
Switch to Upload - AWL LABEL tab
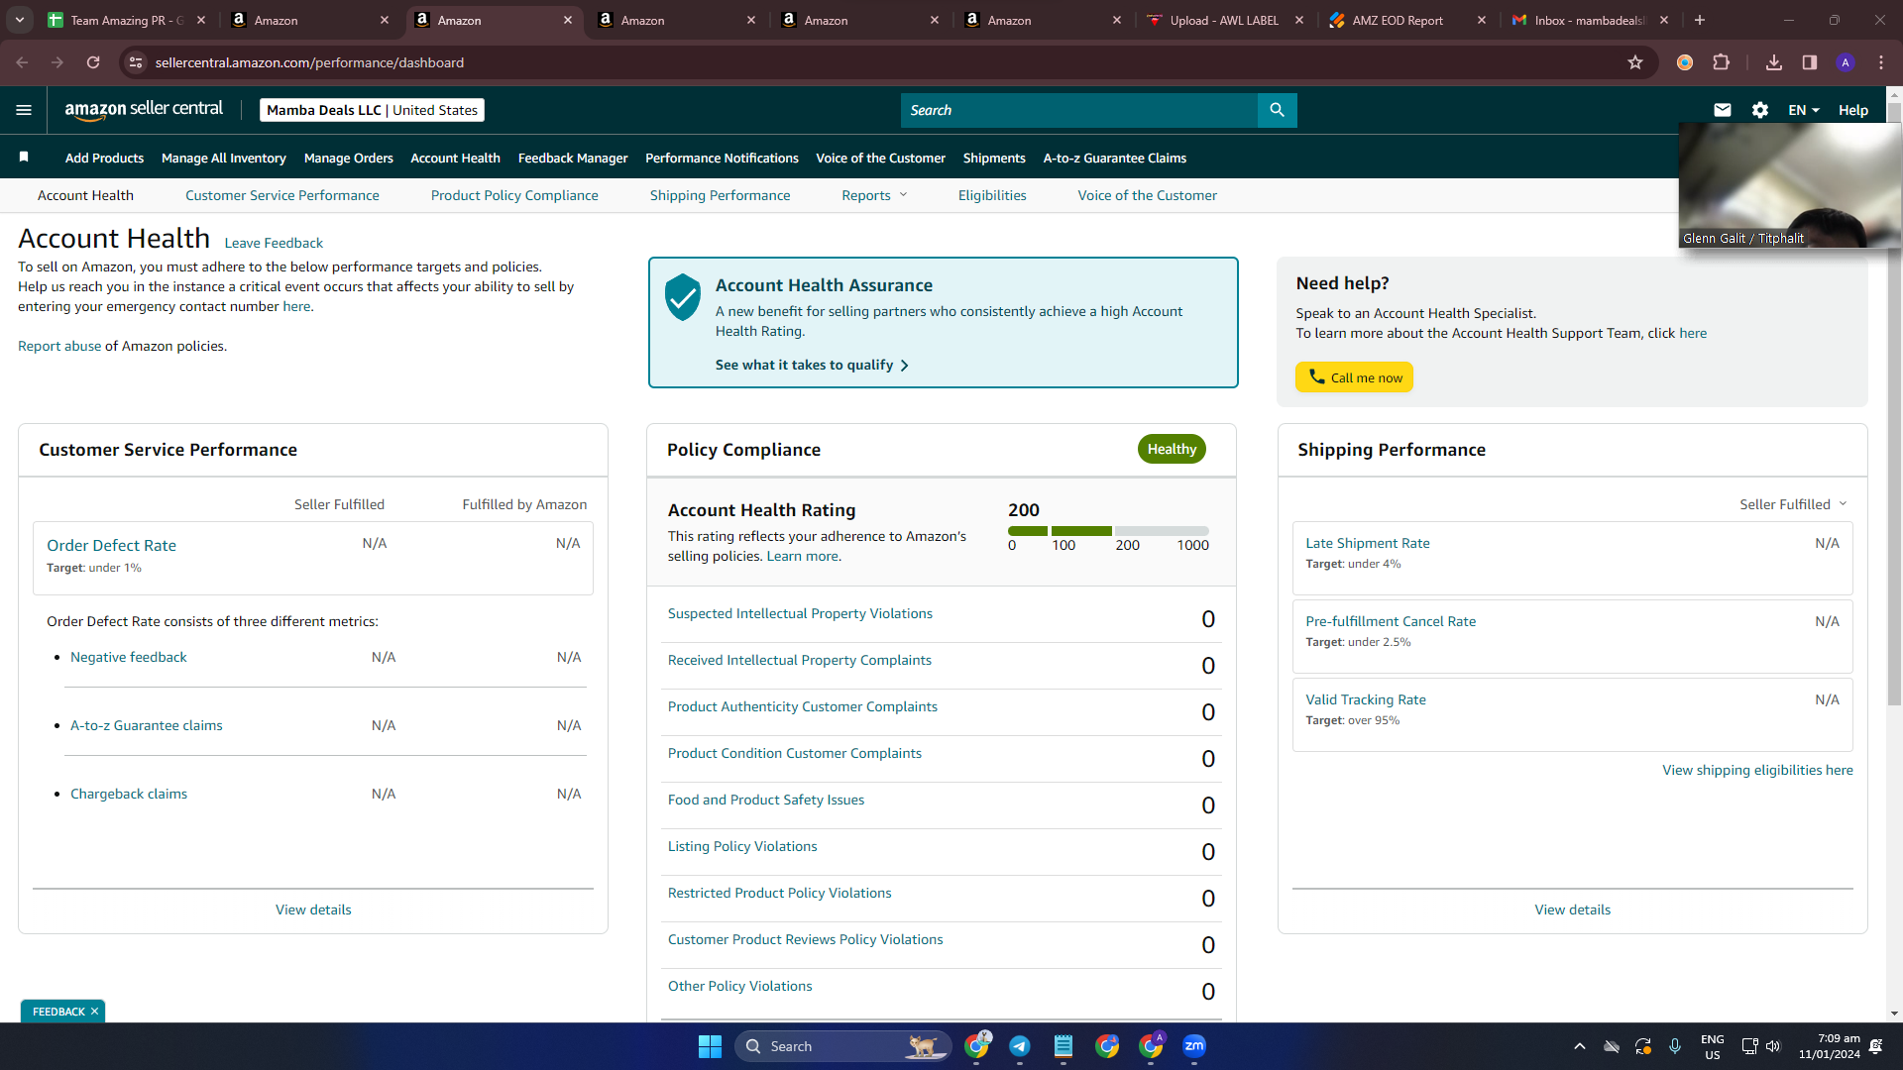[1225, 20]
